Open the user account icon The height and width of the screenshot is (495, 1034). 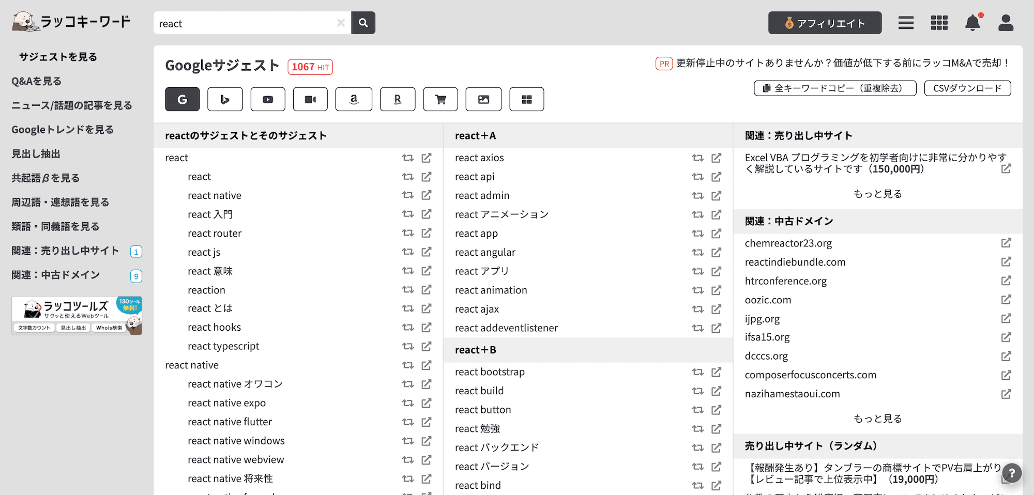(1006, 23)
